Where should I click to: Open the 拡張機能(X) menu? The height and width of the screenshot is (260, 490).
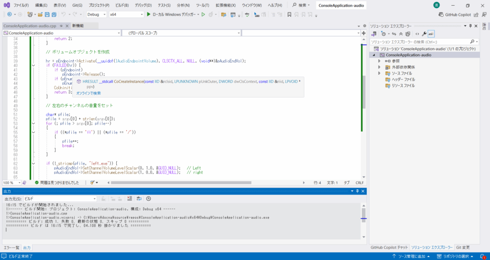pyautogui.click(x=227, y=5)
